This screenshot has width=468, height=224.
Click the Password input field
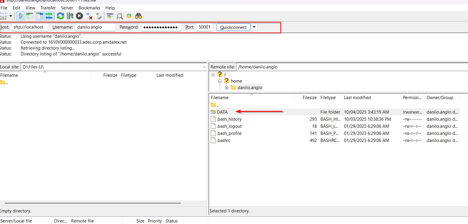161,27
